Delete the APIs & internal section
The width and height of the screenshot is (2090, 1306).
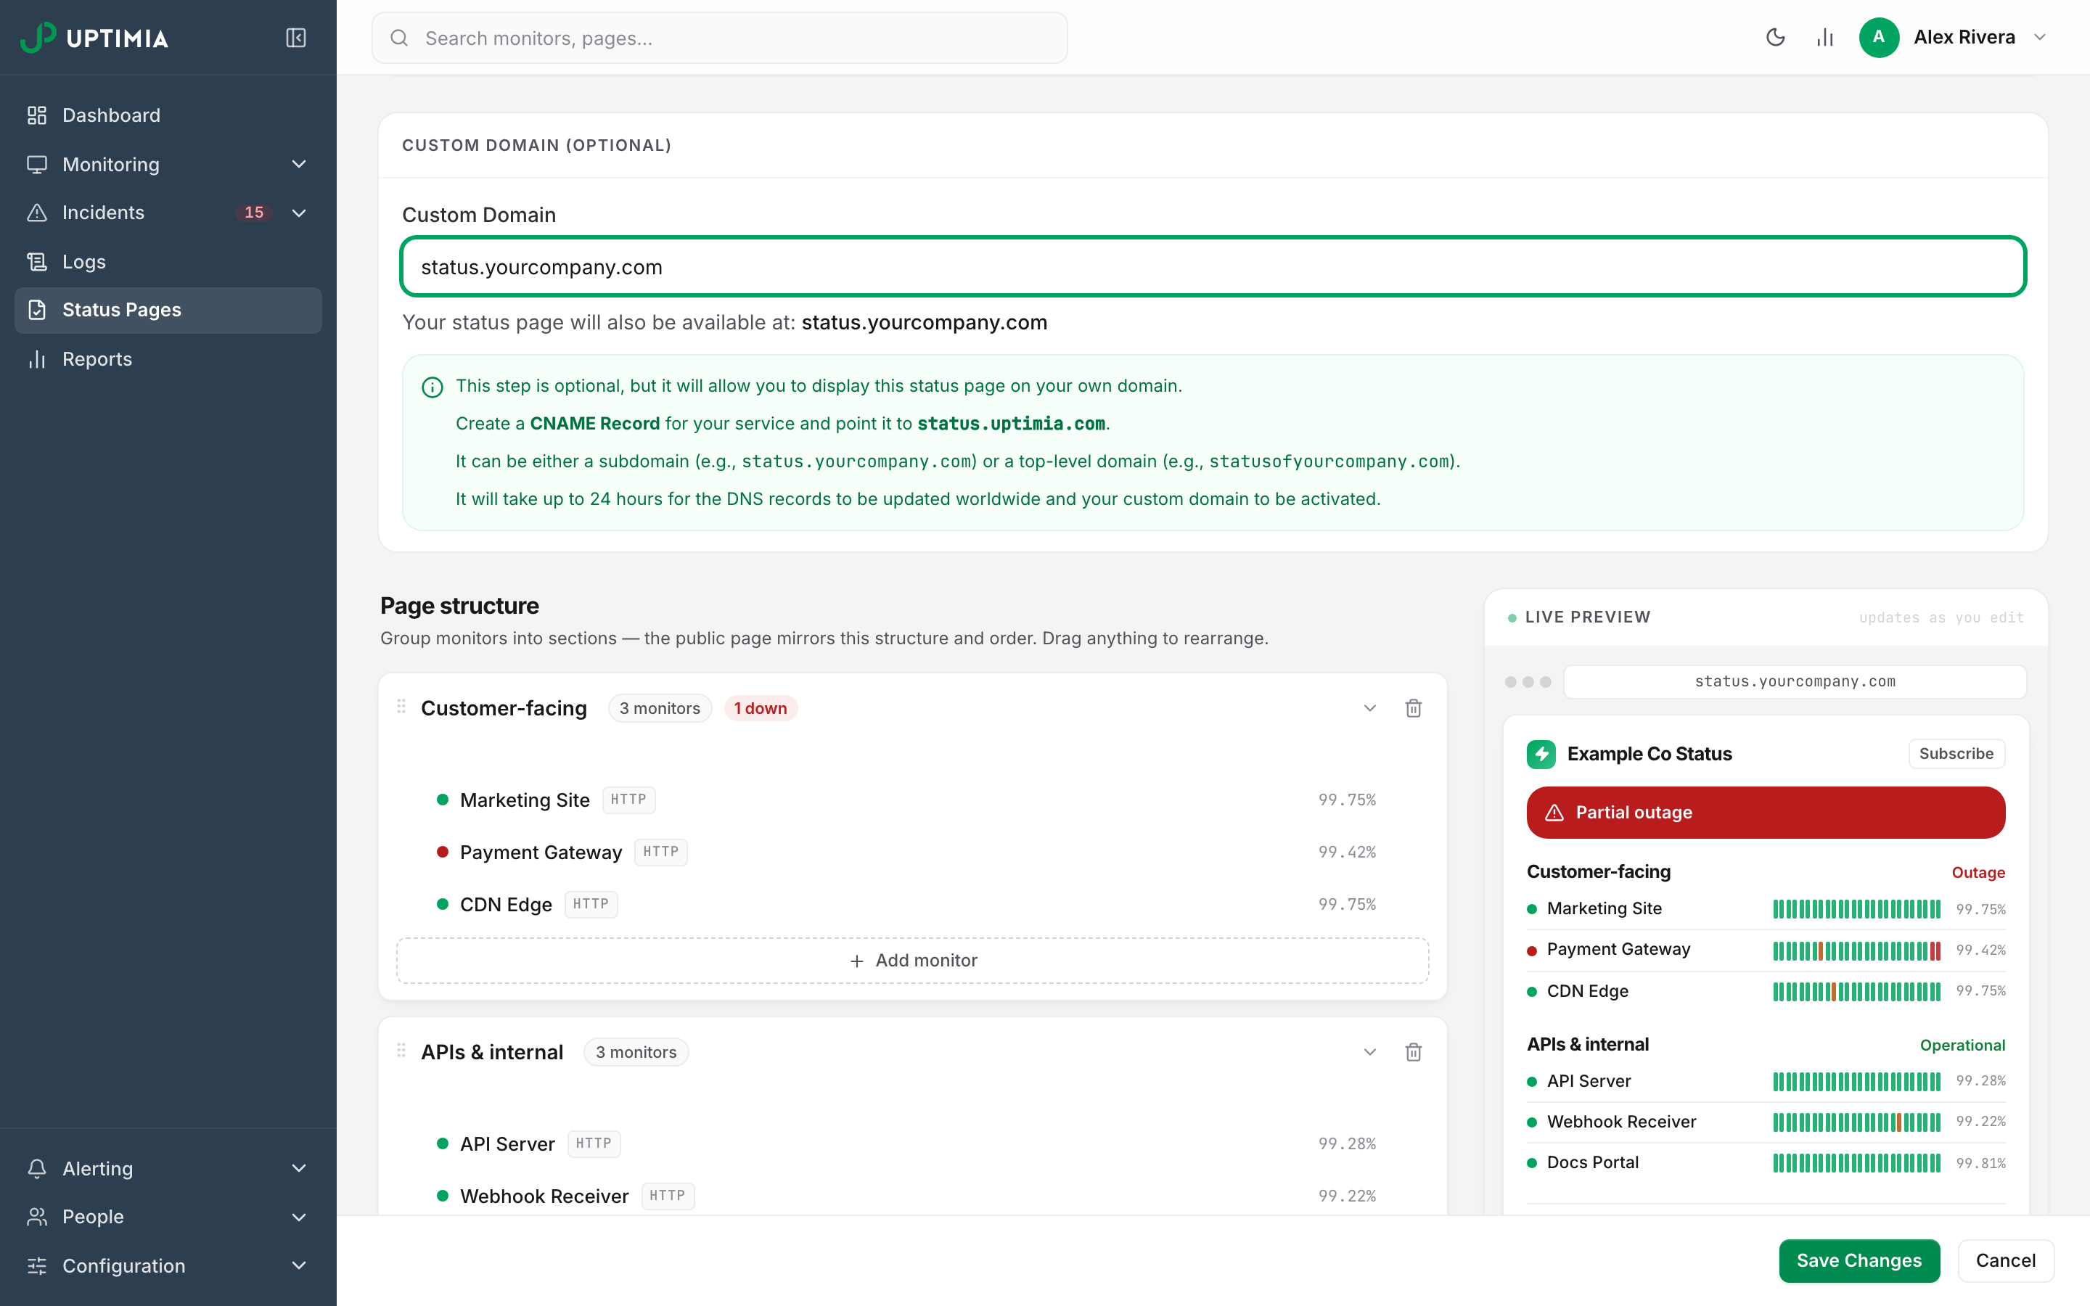(x=1413, y=1052)
